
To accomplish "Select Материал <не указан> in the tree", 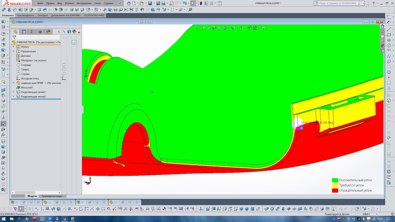I will [x=34, y=60].
